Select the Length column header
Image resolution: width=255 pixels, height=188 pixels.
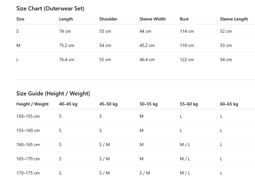tap(66, 19)
